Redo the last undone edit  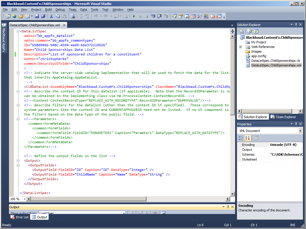click(x=106, y=16)
